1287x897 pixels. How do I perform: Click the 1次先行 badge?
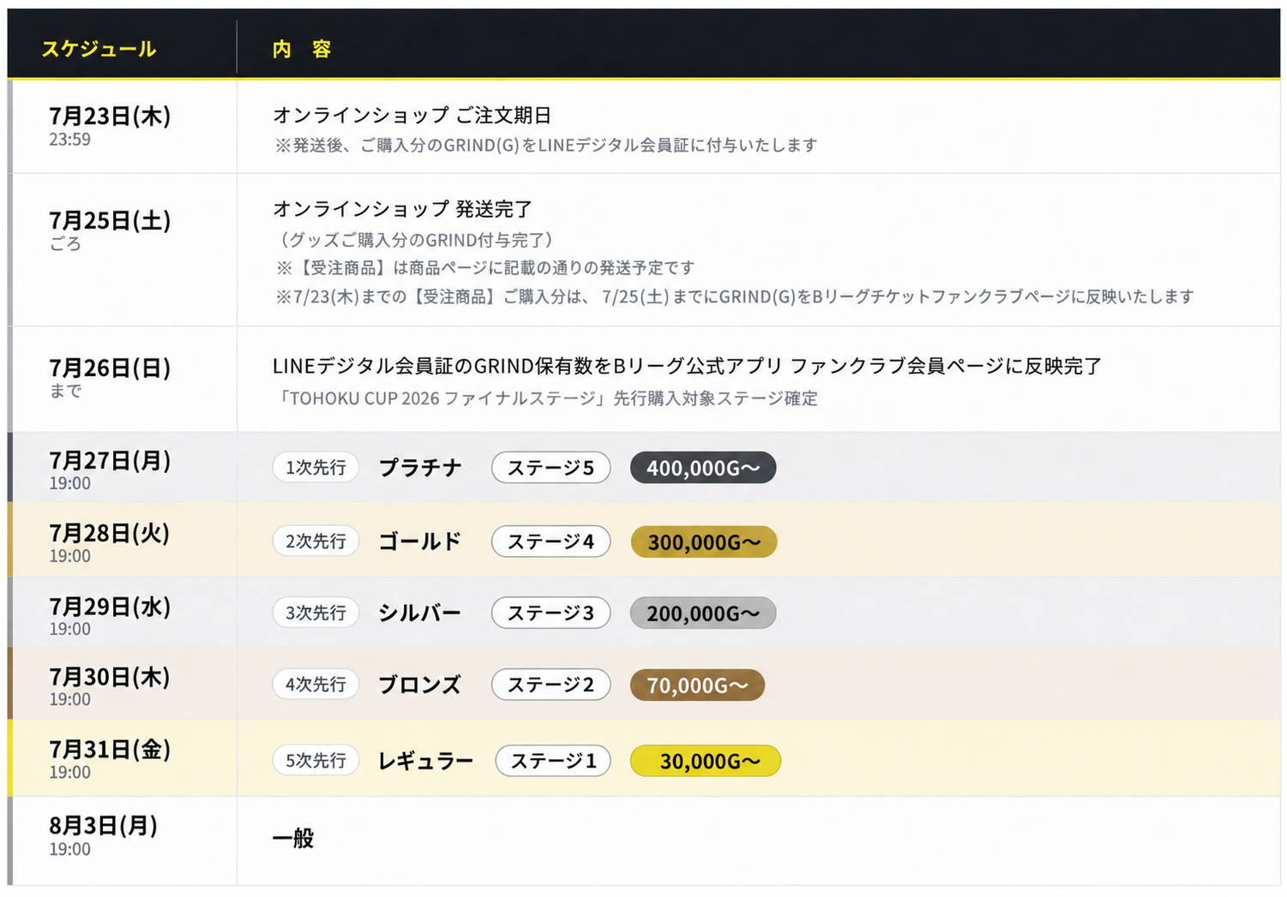[x=316, y=468]
